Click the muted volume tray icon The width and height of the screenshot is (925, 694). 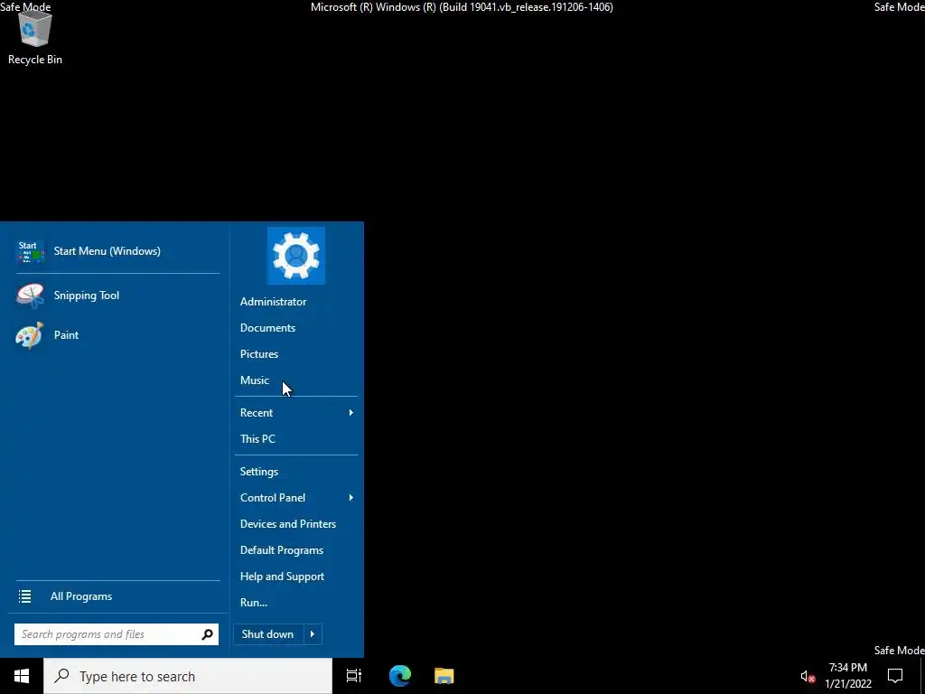point(808,676)
